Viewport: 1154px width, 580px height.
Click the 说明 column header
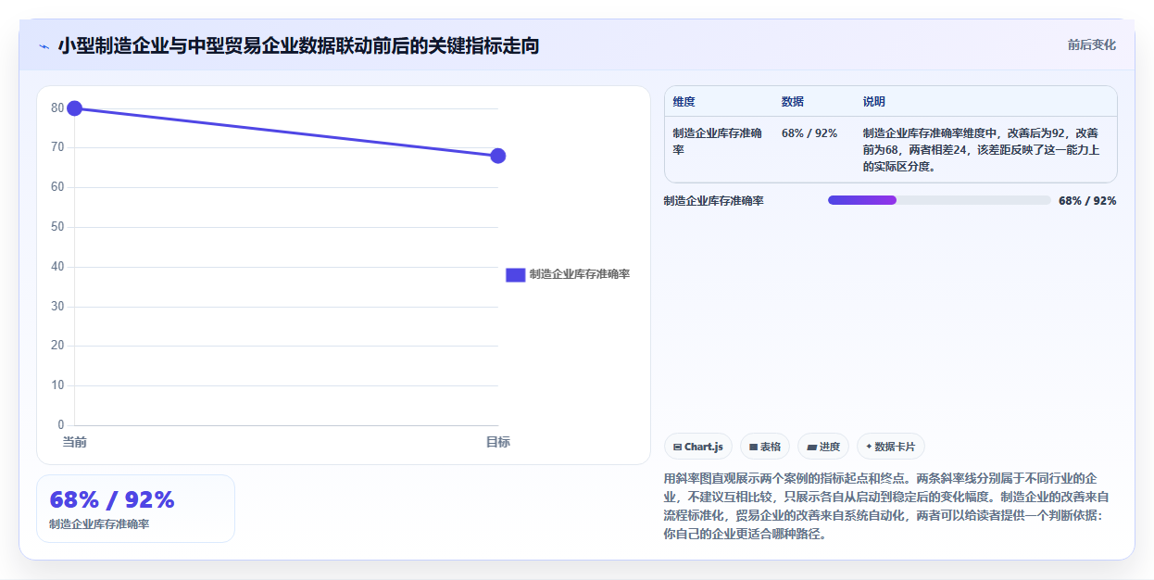click(874, 102)
